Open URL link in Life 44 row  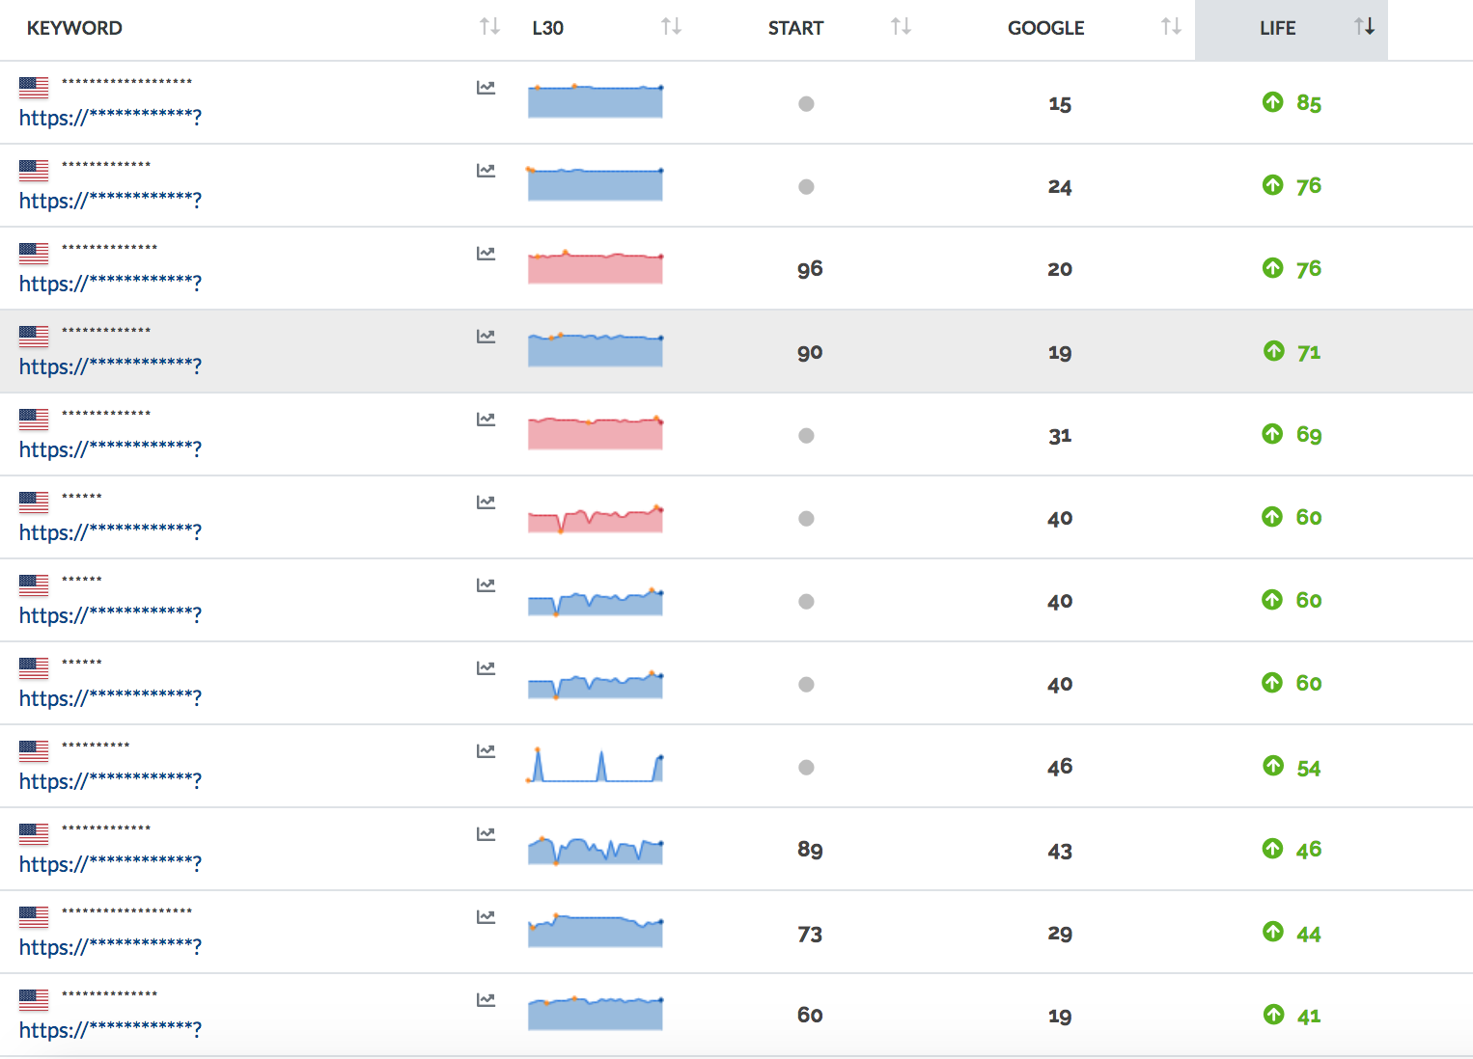[110, 947]
